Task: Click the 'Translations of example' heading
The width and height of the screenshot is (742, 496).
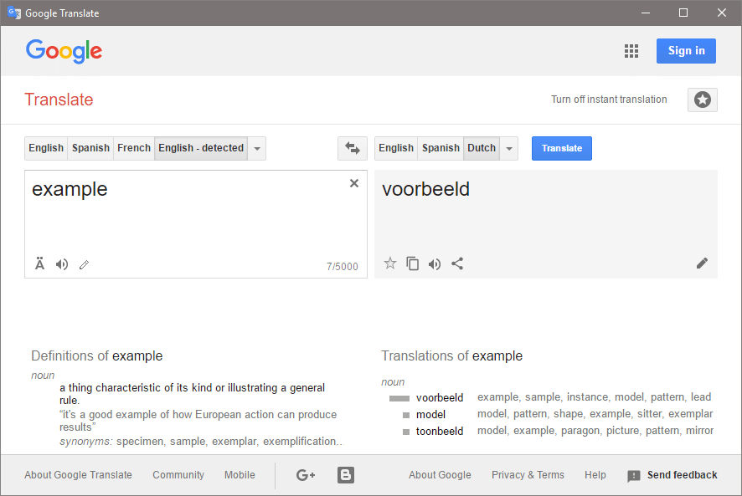Action: point(452,356)
